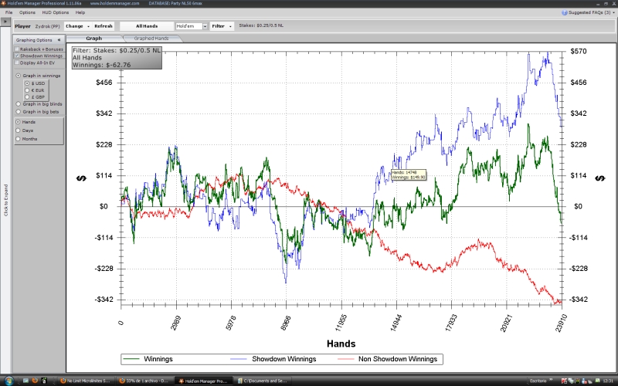Enable Rakeback + Bonuses checkbox

[17, 49]
